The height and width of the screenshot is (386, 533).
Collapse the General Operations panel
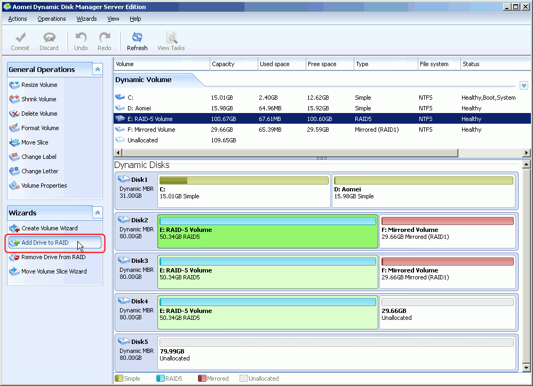click(97, 69)
